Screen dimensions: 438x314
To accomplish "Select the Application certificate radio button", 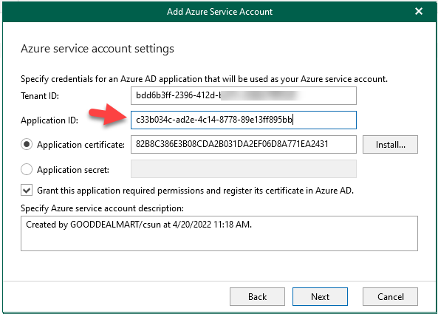I will coord(27,144).
